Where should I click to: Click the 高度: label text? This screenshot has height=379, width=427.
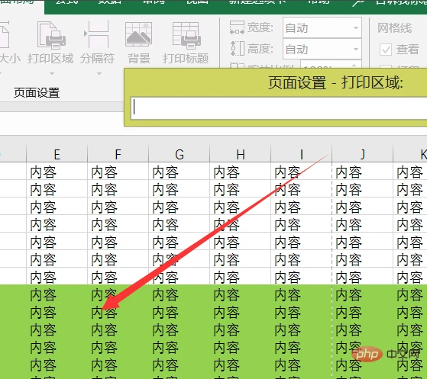[260, 49]
